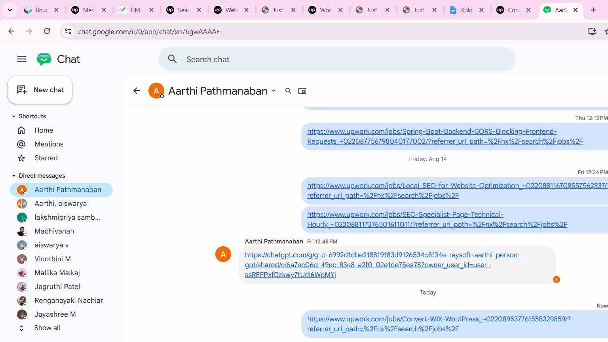Click the back arrow beside Aarthi's avatar
608x342 pixels.
pos(137,91)
